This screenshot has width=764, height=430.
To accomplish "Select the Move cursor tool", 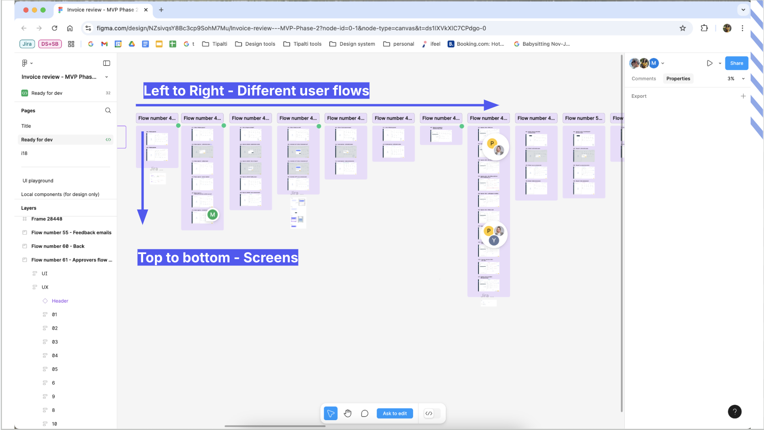I will (331, 413).
